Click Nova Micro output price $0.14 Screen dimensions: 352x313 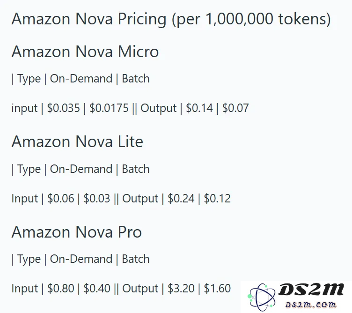click(199, 108)
